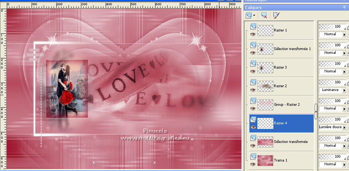Hide the Raster 1 layer via eye icon
The image size is (349, 171).
pos(253,34)
